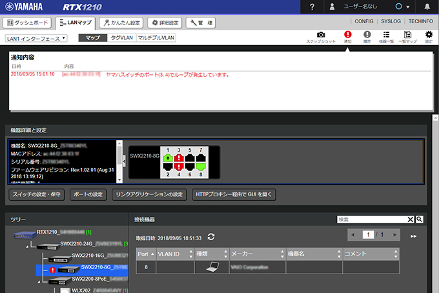Switch to the マルチプルVLAN view
439x293 pixels.
[x=156, y=38]
